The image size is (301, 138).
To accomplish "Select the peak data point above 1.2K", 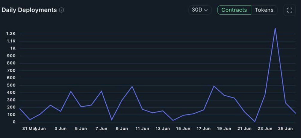I will pyautogui.click(x=275, y=28).
